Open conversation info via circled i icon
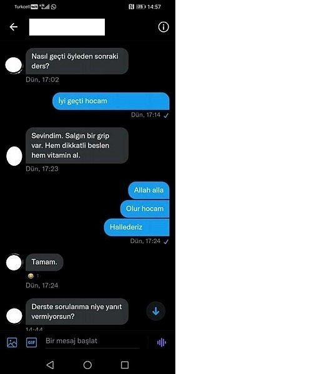This screenshot has height=374, width=312. 163,27
